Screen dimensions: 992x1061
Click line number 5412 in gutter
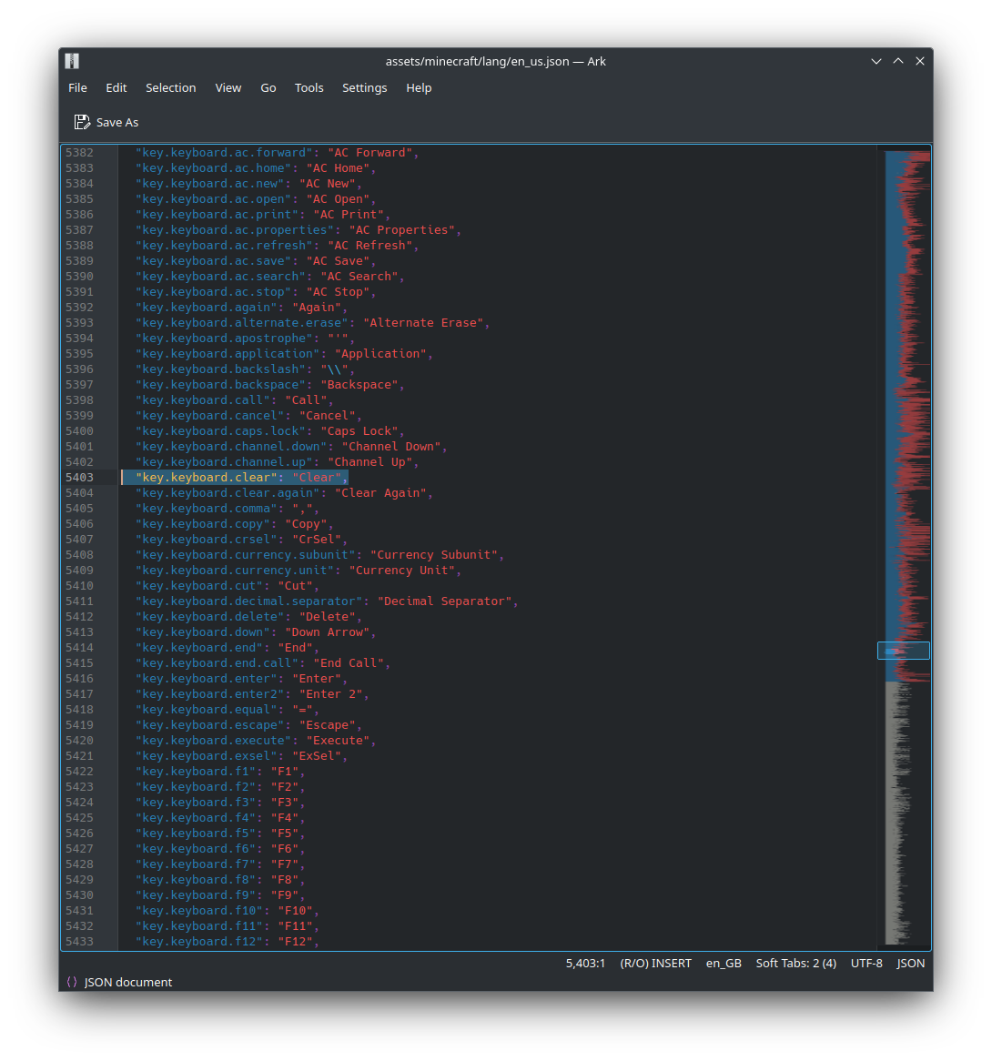[x=80, y=616]
